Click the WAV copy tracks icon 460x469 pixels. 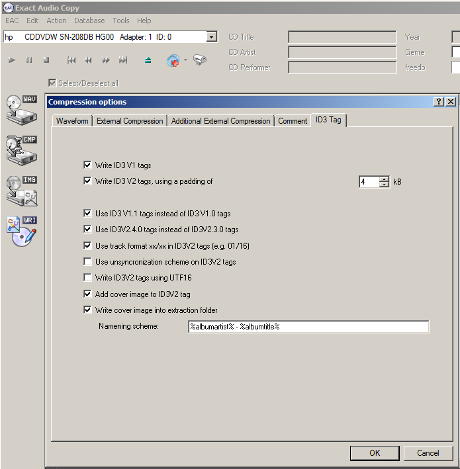pos(22,110)
